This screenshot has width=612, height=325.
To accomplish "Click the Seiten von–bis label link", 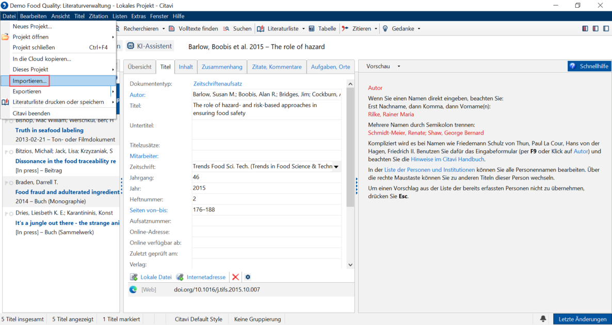I will (149, 210).
